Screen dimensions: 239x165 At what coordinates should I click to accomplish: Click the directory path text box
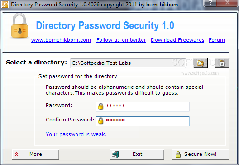point(128,63)
